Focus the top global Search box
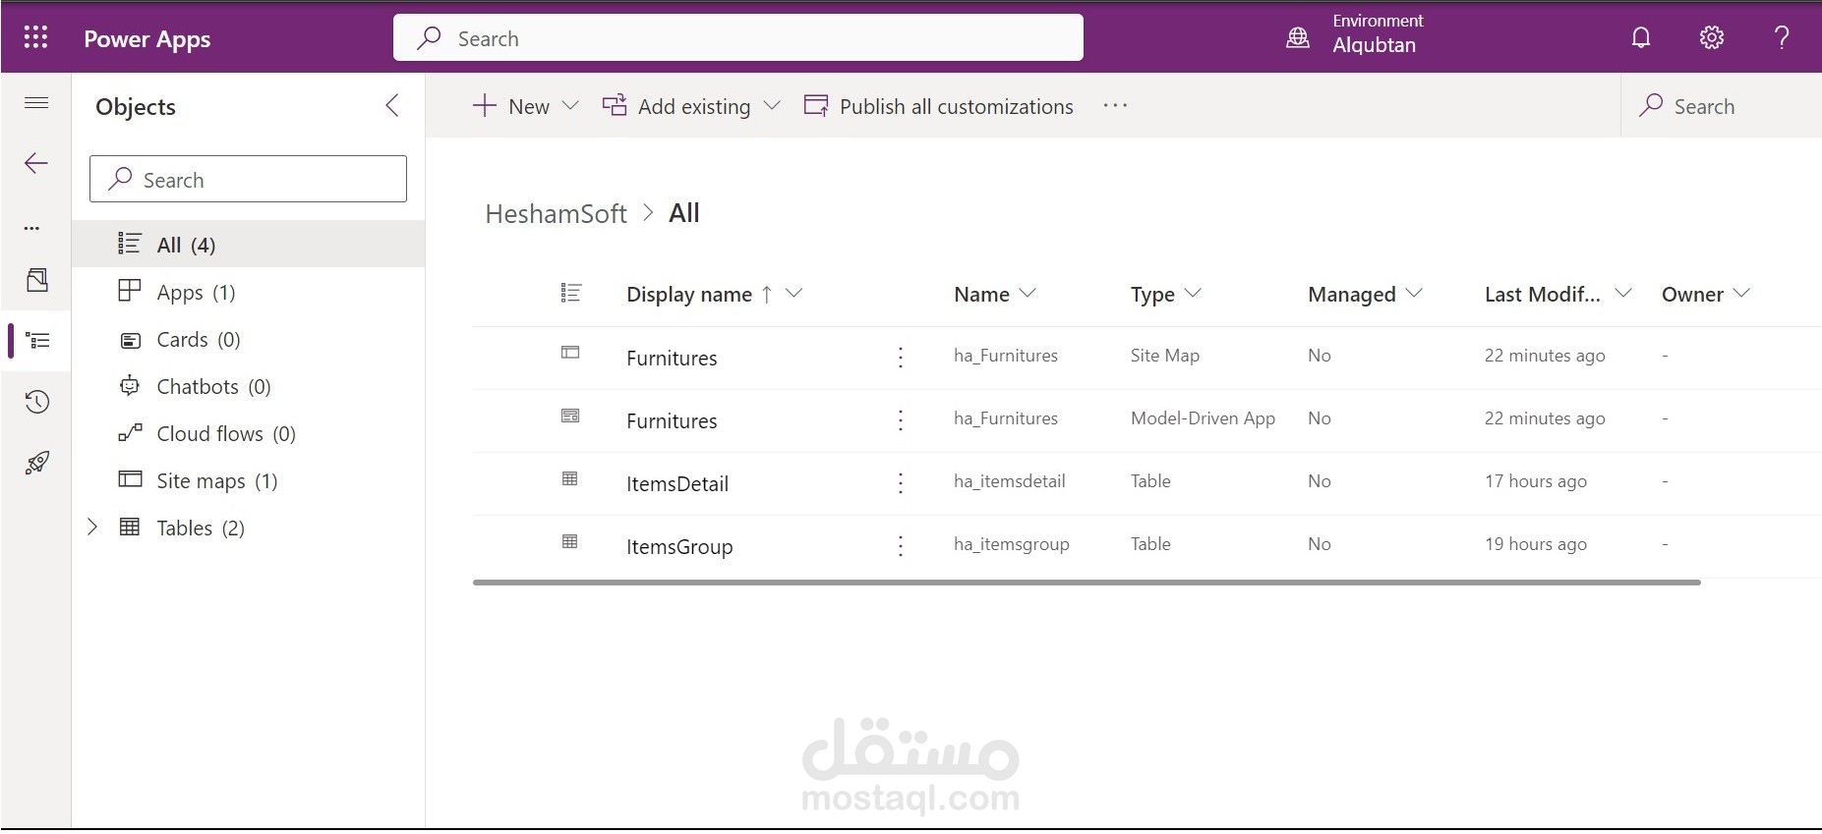 (738, 37)
